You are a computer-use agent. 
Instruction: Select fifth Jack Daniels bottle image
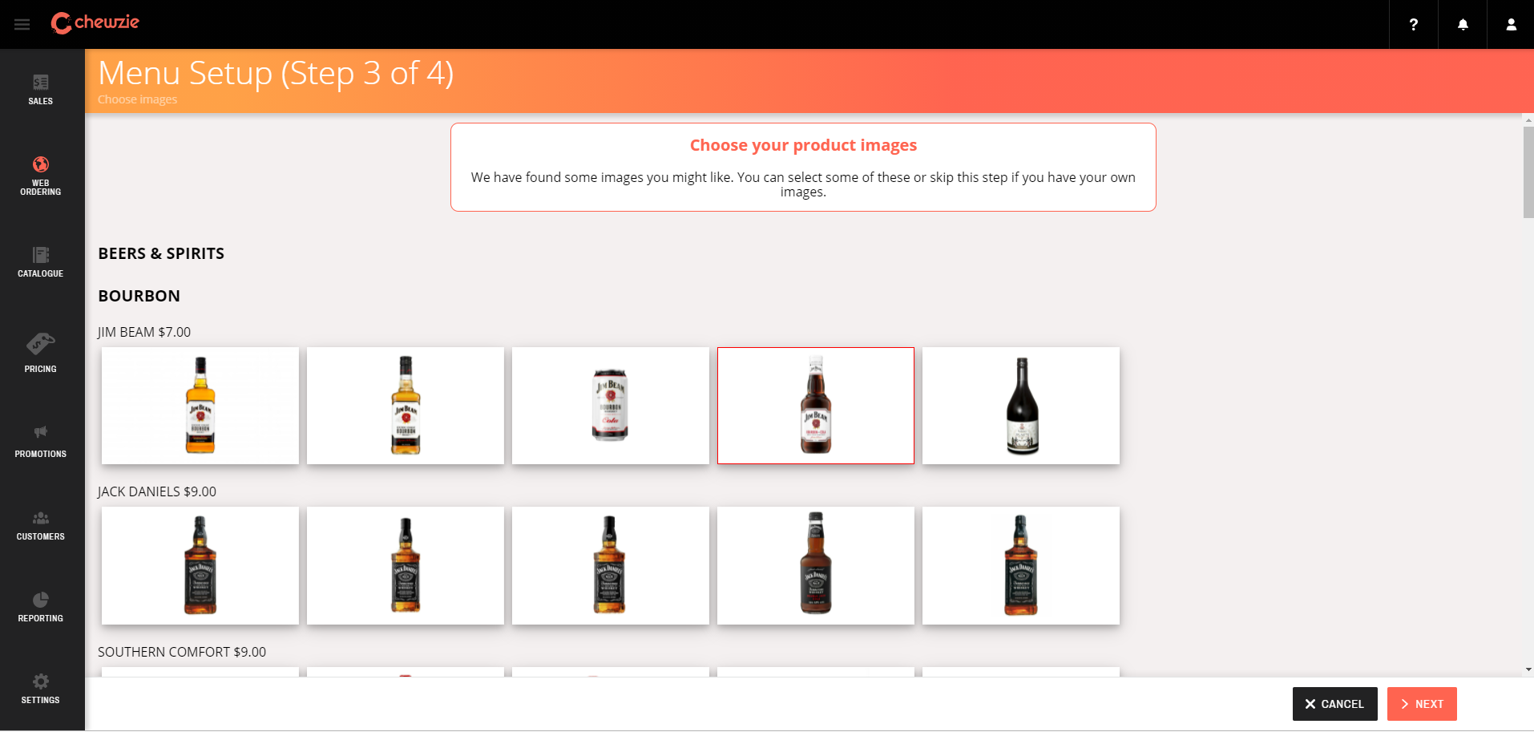point(1021,565)
